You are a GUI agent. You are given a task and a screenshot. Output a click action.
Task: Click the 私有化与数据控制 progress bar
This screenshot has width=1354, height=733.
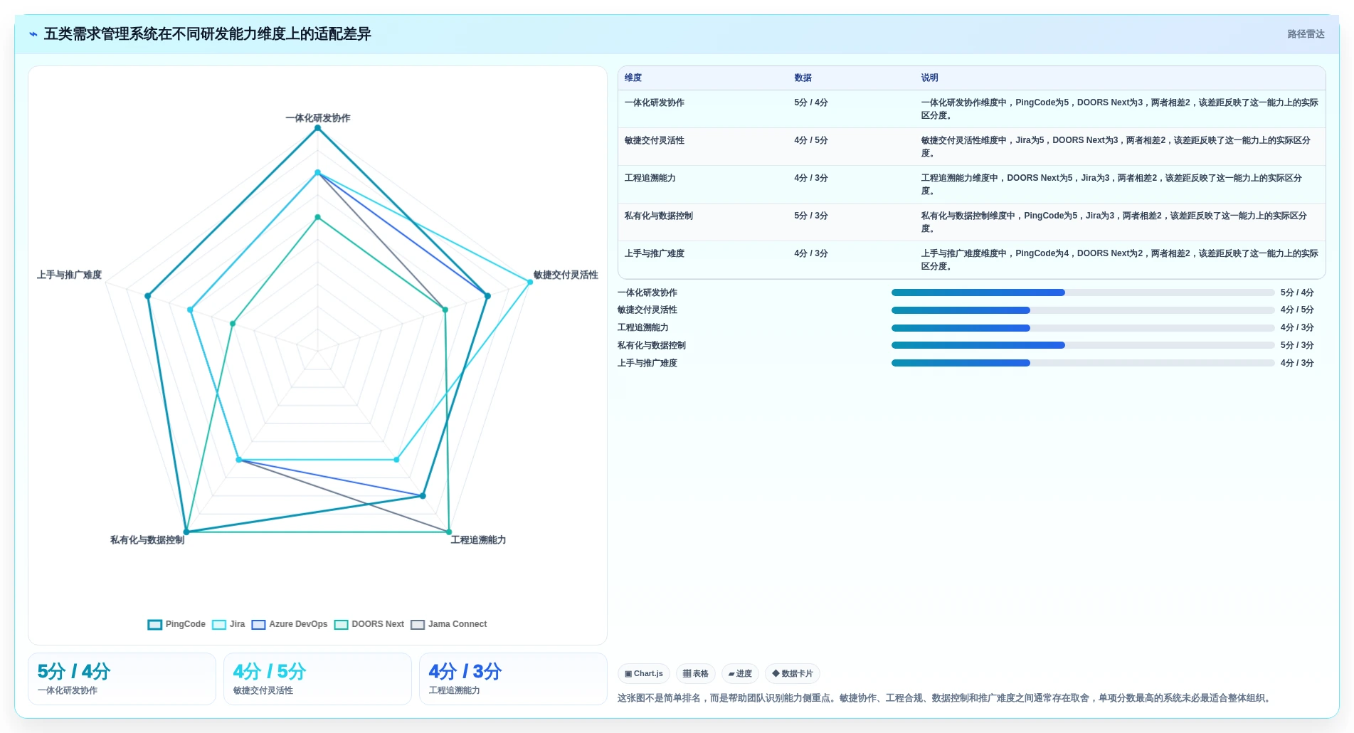[x=1083, y=345]
